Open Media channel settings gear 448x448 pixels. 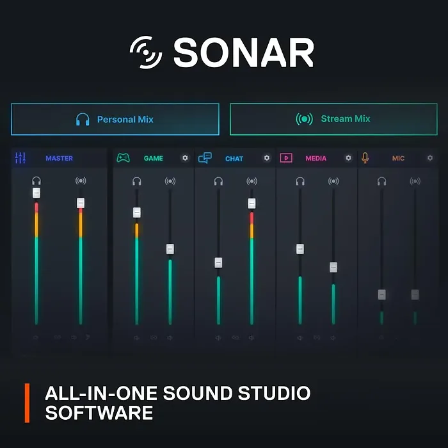point(349,158)
